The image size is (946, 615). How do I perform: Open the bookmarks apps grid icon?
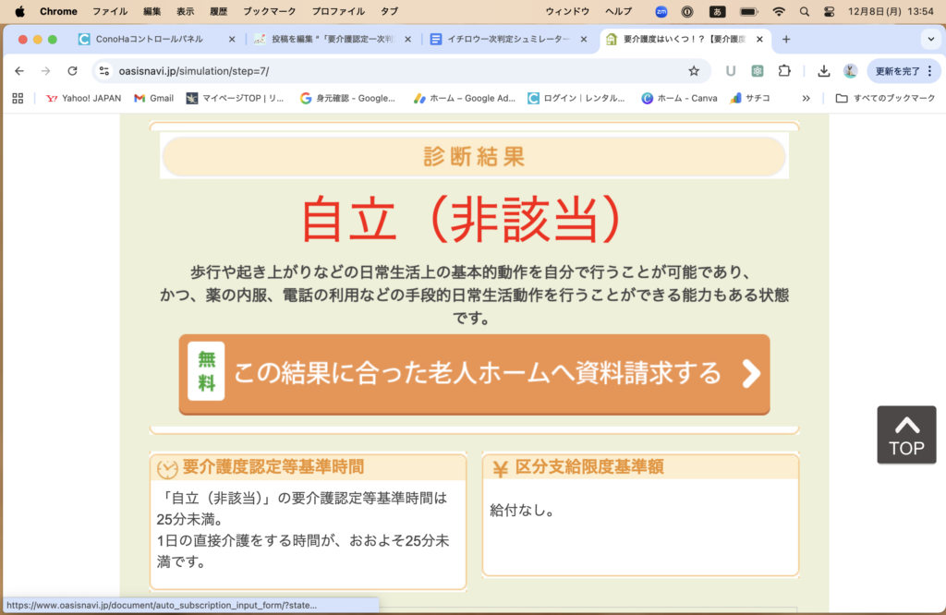point(18,98)
